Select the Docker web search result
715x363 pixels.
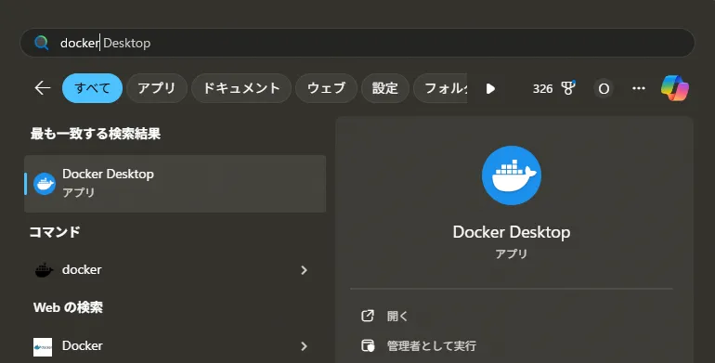[175, 346]
